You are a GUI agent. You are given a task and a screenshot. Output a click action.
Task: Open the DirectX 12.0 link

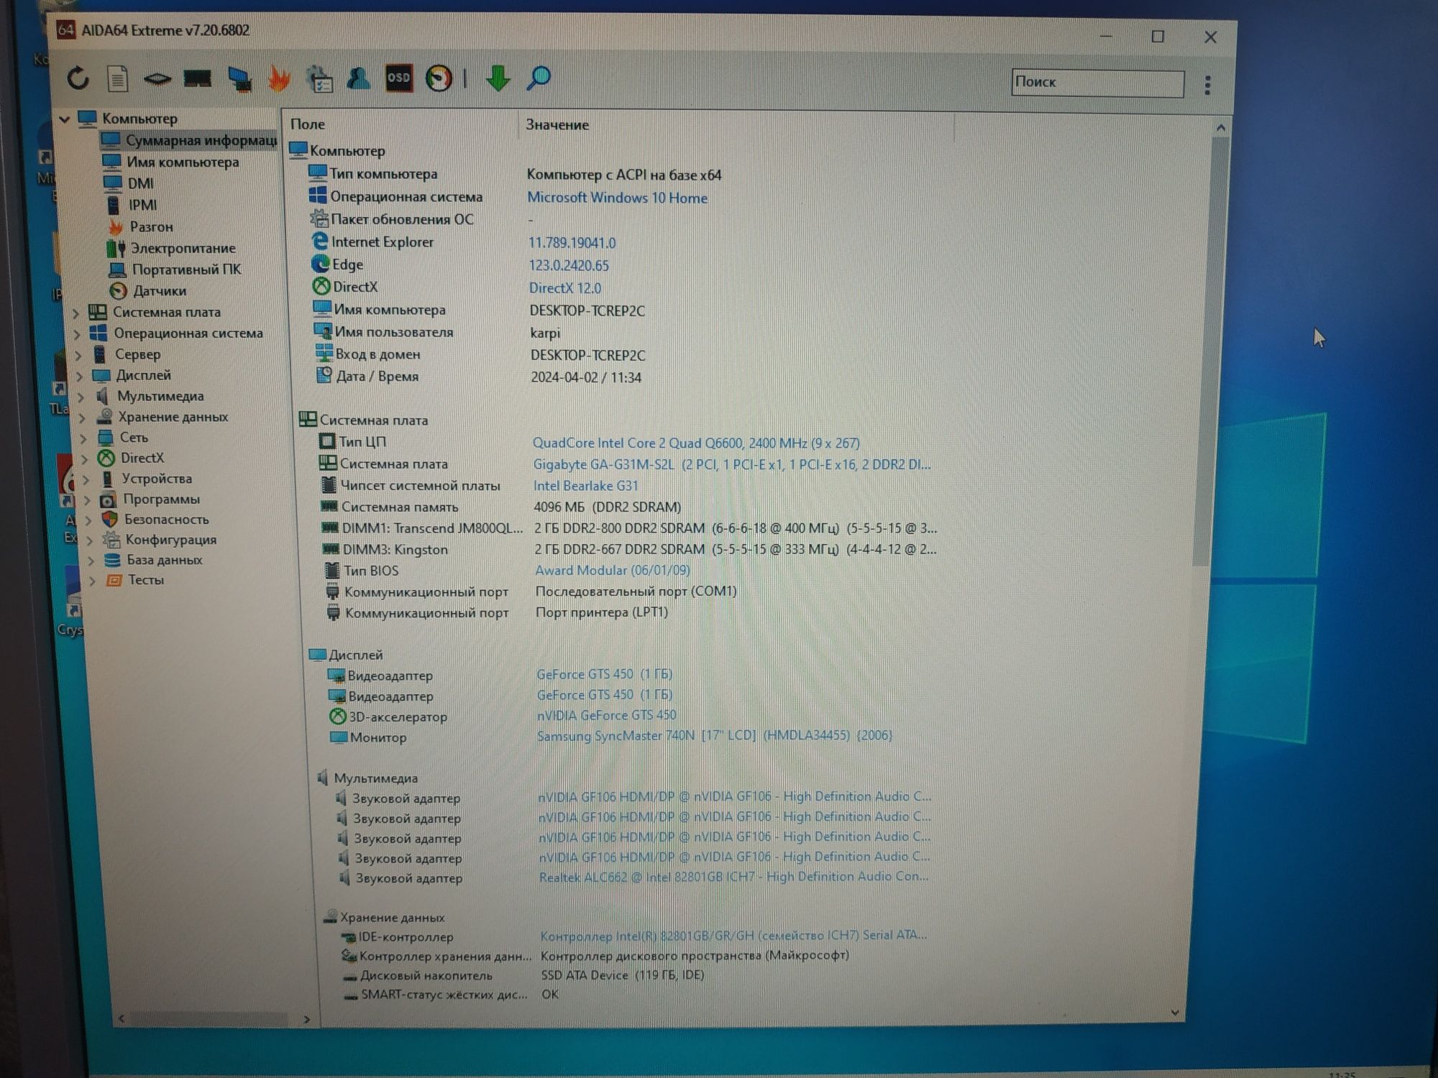point(565,288)
